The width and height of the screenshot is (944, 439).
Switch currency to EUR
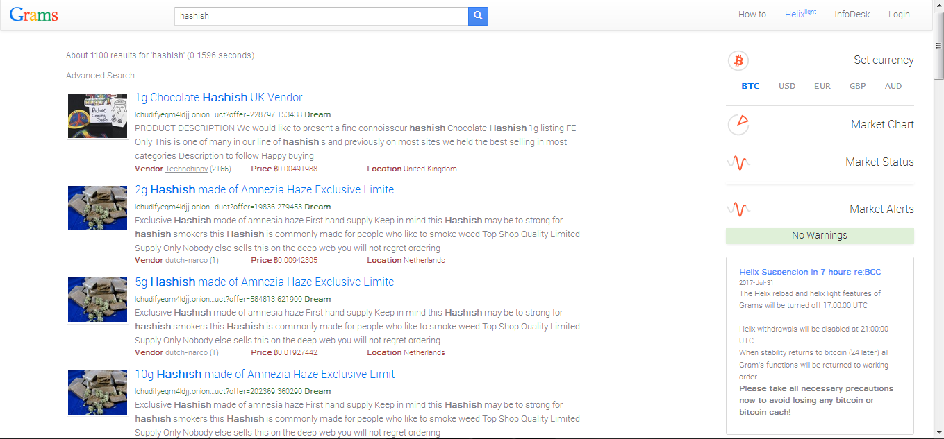coord(822,86)
